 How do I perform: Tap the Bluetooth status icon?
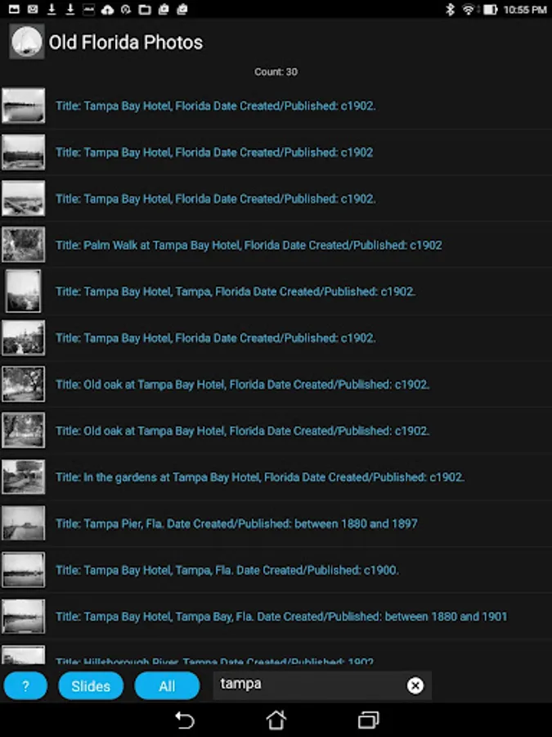(450, 9)
